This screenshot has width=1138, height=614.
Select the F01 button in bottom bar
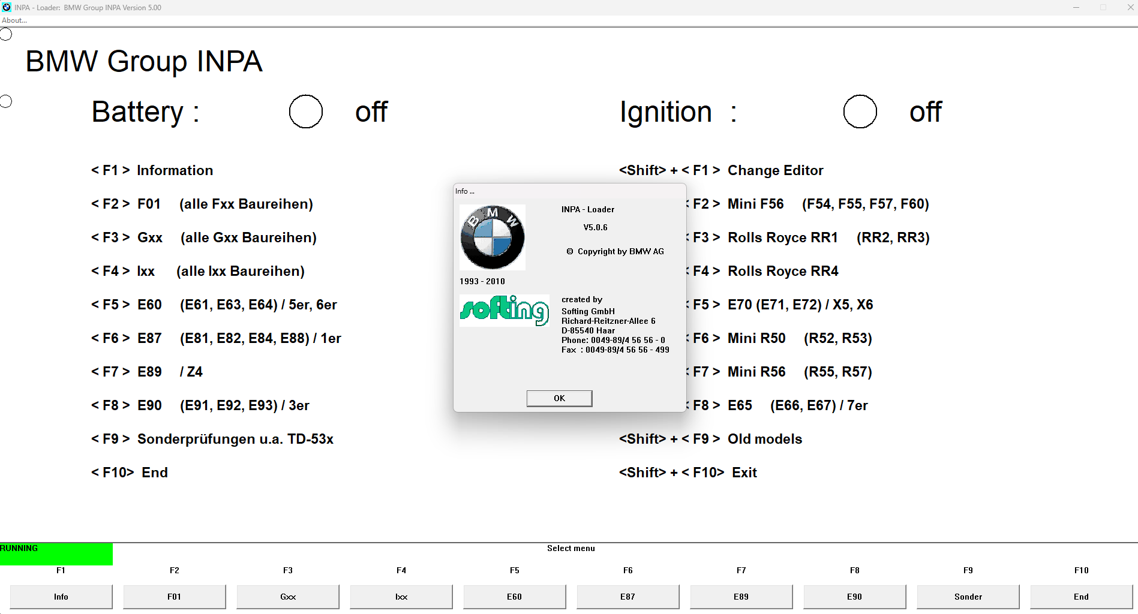pyautogui.click(x=174, y=597)
